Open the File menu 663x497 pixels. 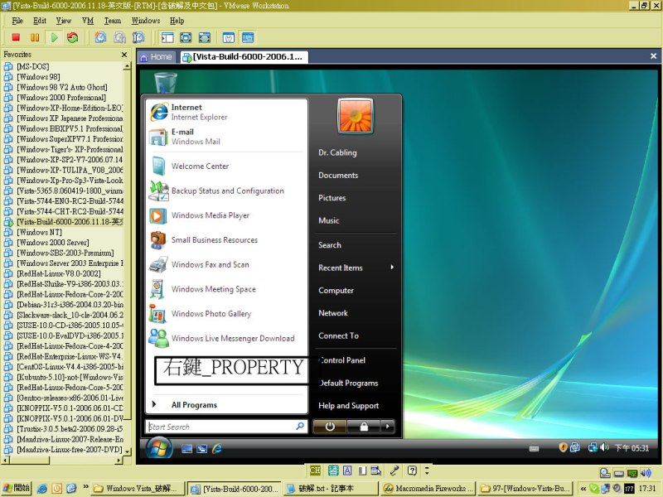click(x=17, y=20)
